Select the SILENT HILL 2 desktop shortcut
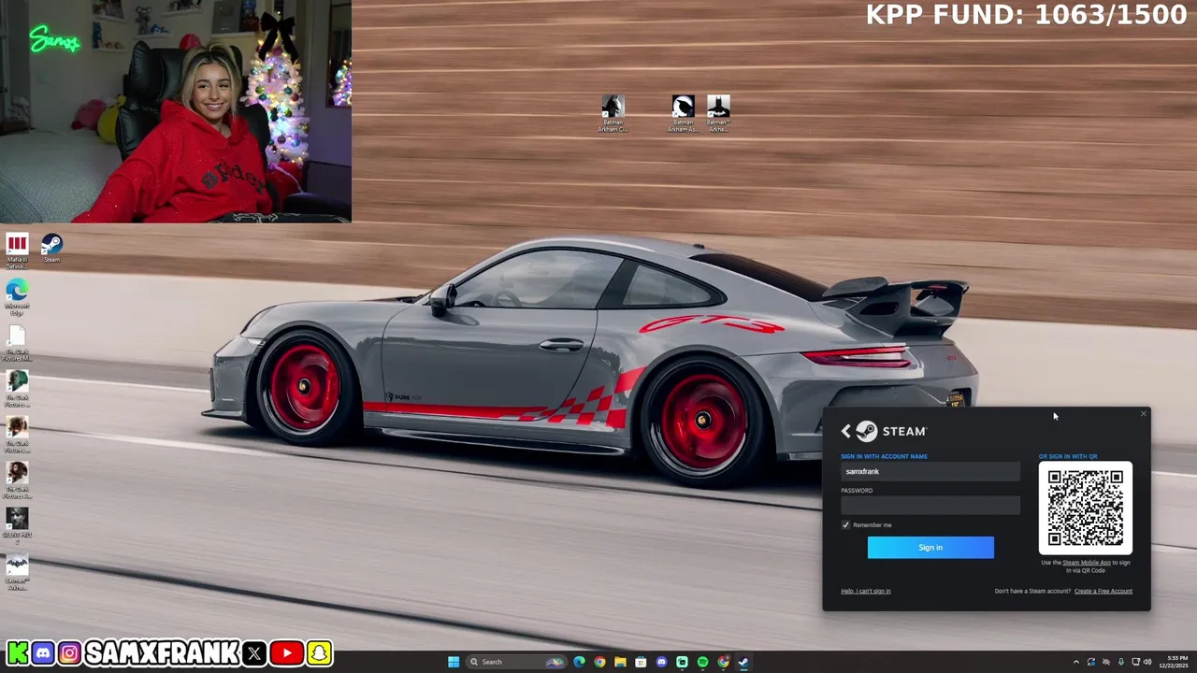Viewport: 1197px width, 673px height. (17, 525)
